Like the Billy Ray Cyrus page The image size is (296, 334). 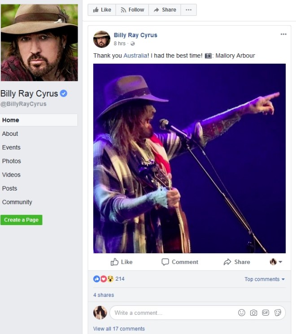tap(102, 10)
